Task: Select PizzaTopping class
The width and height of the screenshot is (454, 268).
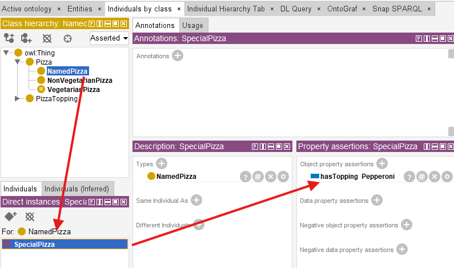Action: [x=57, y=98]
